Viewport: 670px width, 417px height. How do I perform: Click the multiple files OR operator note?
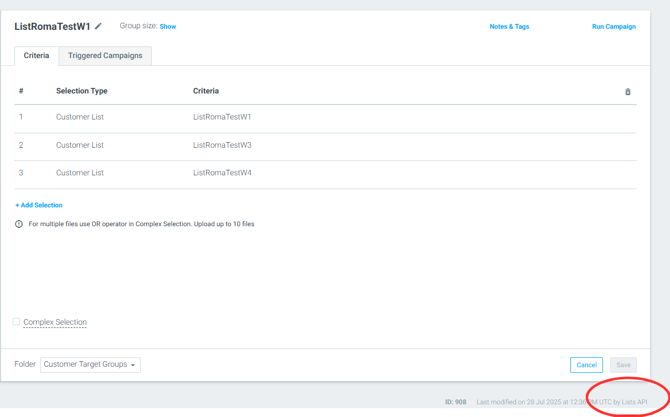click(141, 224)
